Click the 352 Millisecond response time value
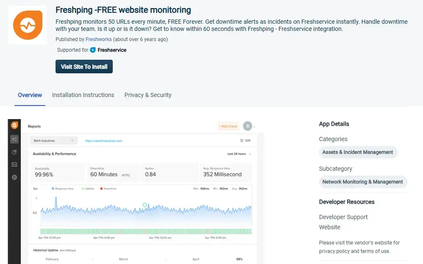The height and width of the screenshot is (264, 423). tap(222, 175)
